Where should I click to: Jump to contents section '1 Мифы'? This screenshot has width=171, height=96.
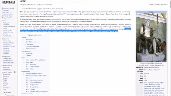(x=24, y=38)
